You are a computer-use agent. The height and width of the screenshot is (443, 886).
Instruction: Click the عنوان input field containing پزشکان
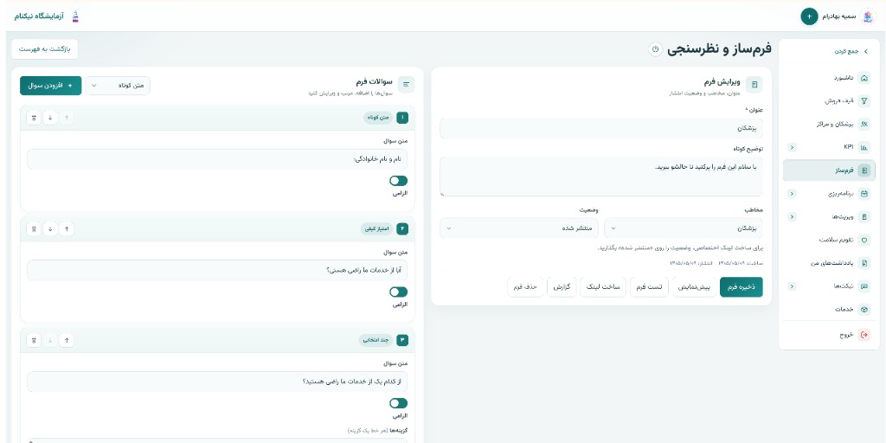point(601,128)
